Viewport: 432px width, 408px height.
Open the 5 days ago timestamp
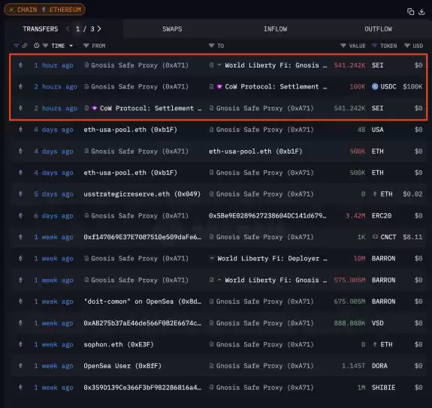54,194
